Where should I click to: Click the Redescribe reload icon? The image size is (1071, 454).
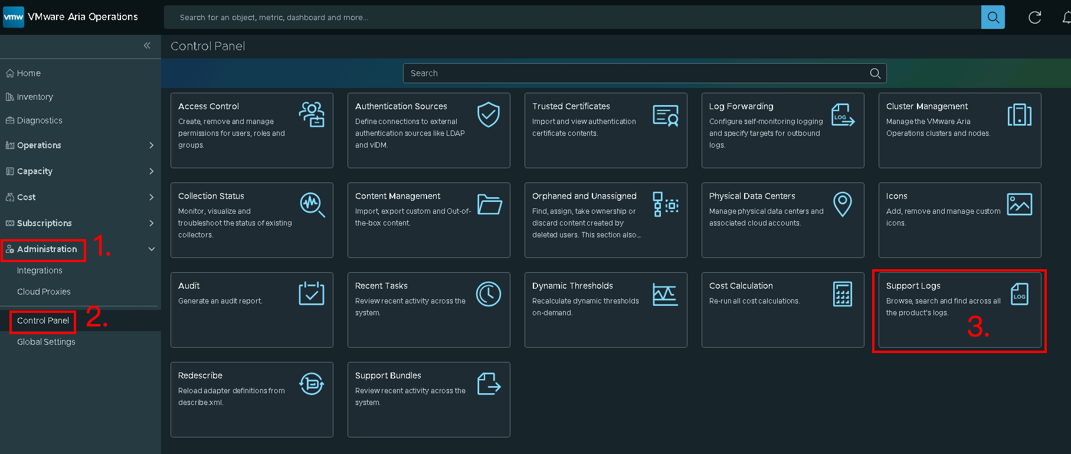point(312,384)
